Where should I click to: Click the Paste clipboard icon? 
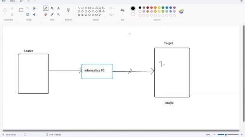click(x=5, y=10)
